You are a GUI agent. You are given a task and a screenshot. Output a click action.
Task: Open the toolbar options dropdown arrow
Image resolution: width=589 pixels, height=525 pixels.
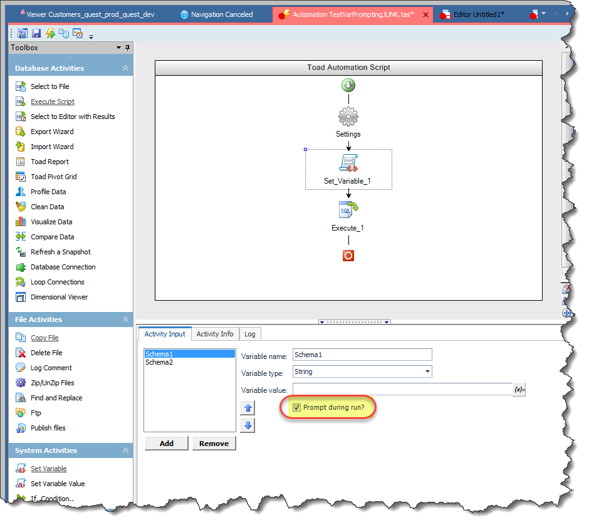click(91, 37)
